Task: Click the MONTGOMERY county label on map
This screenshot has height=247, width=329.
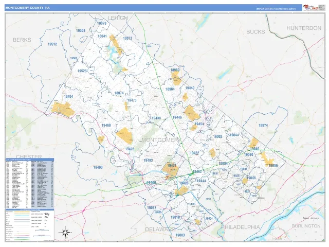Action: pos(161,140)
